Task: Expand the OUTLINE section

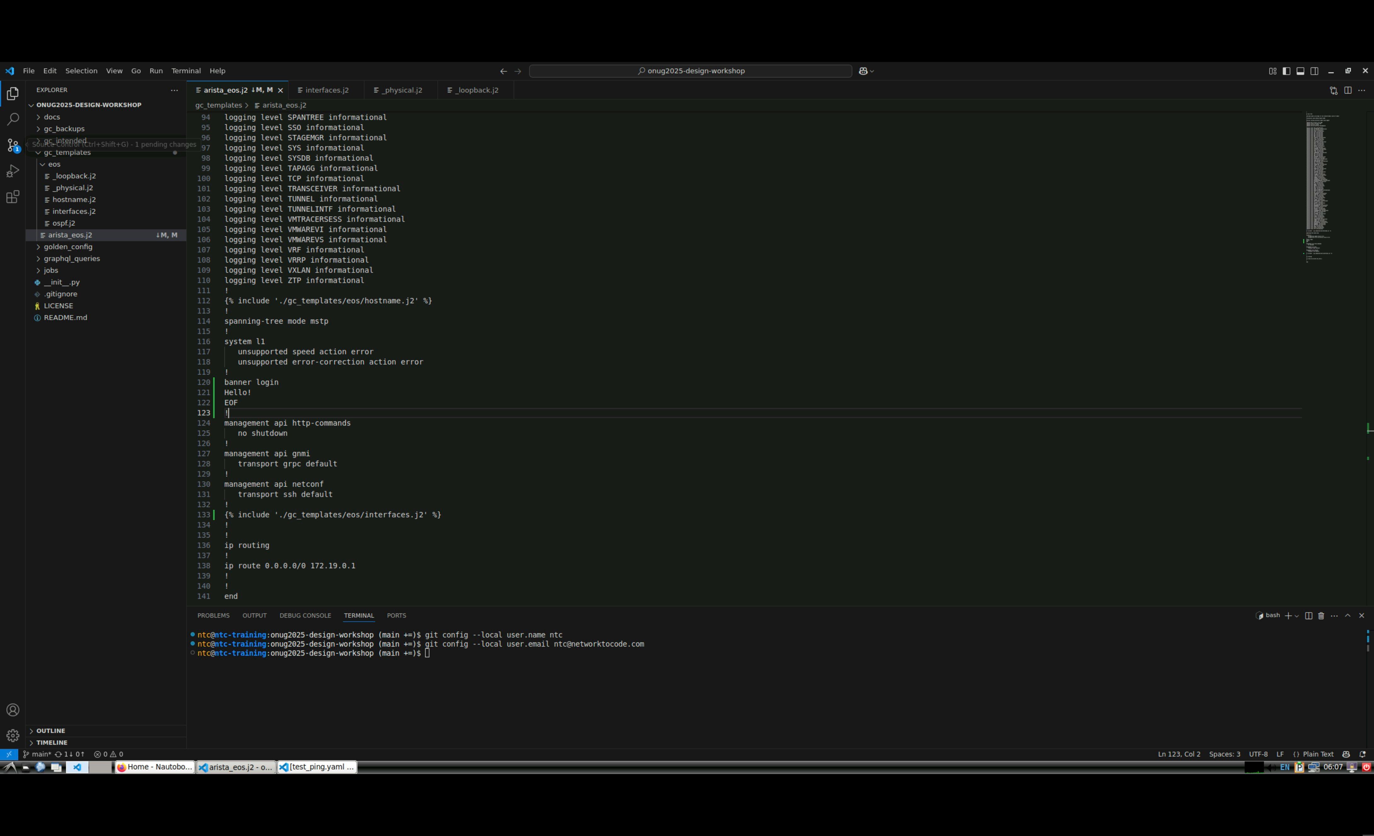Action: tap(51, 731)
